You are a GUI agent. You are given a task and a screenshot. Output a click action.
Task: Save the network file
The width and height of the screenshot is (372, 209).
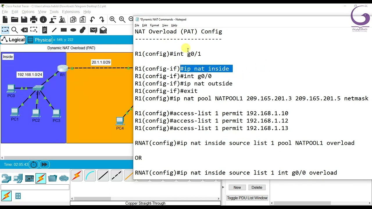point(24,20)
